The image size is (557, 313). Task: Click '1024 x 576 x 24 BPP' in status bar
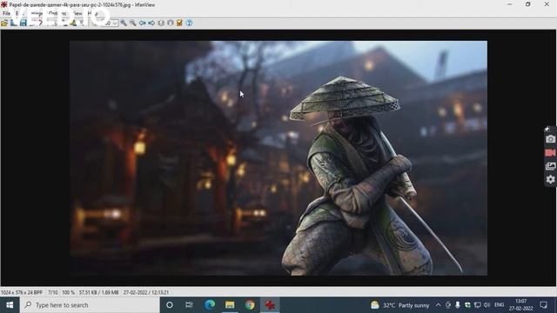(x=22, y=293)
